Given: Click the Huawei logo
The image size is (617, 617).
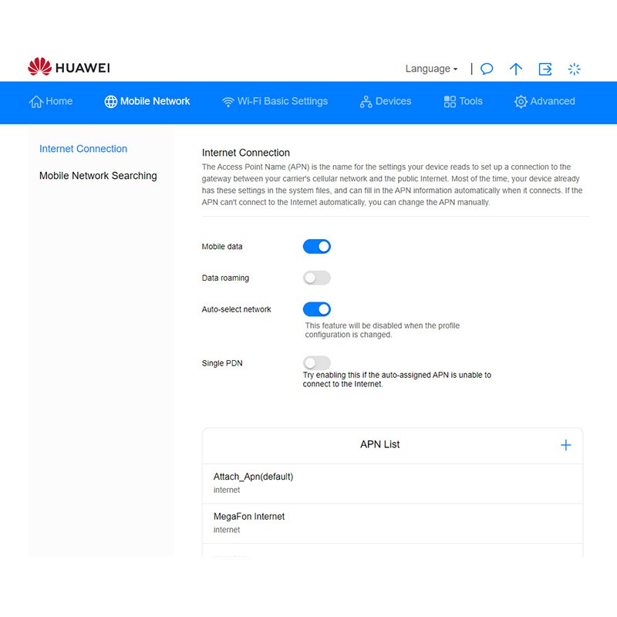Looking at the screenshot, I should [69, 68].
